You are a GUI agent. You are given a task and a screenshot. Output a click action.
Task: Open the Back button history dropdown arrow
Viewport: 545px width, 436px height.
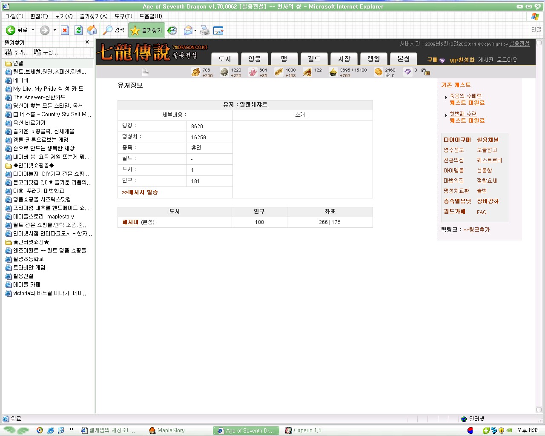(33, 30)
